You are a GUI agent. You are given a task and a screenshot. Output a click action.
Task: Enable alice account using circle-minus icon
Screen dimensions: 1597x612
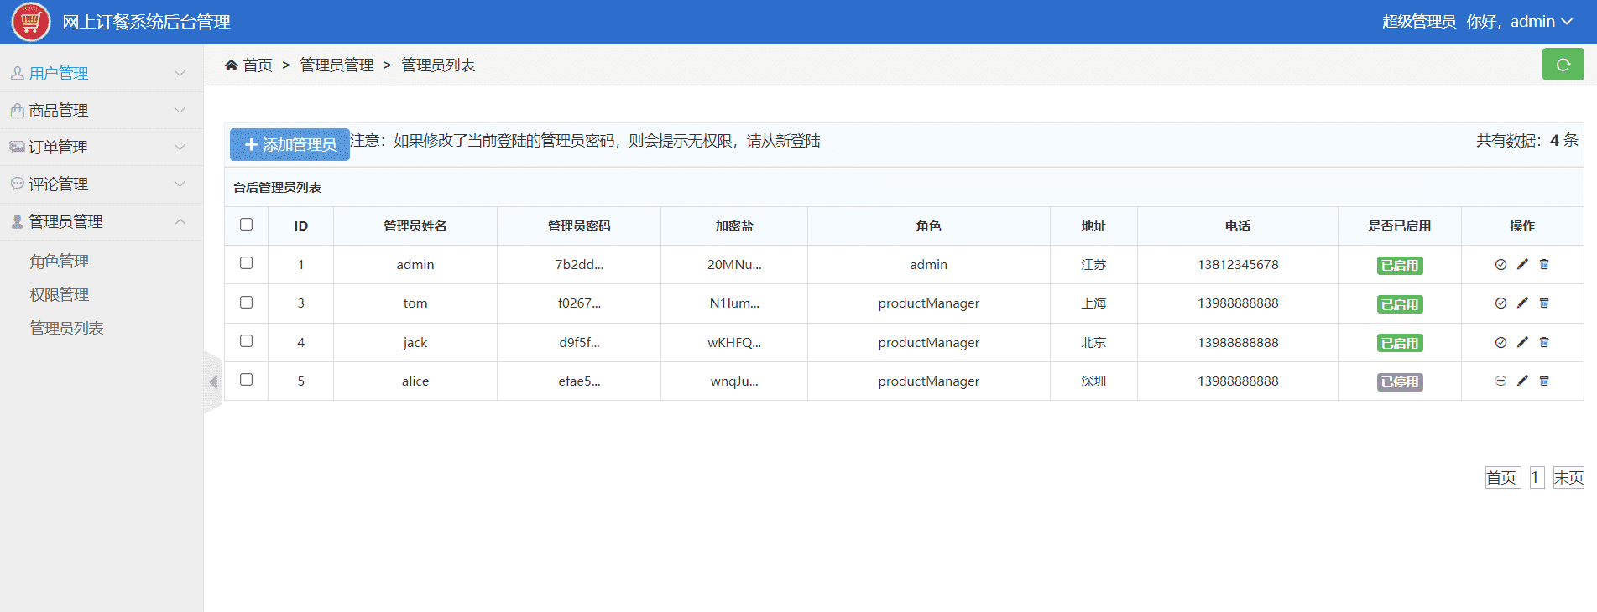tap(1500, 381)
